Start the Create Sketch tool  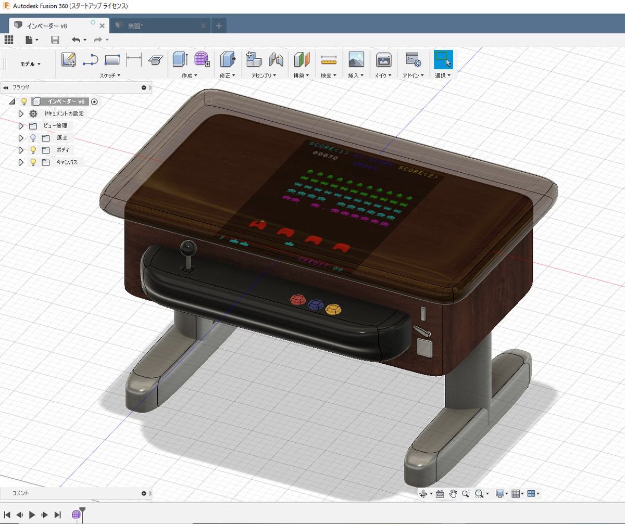[69, 60]
